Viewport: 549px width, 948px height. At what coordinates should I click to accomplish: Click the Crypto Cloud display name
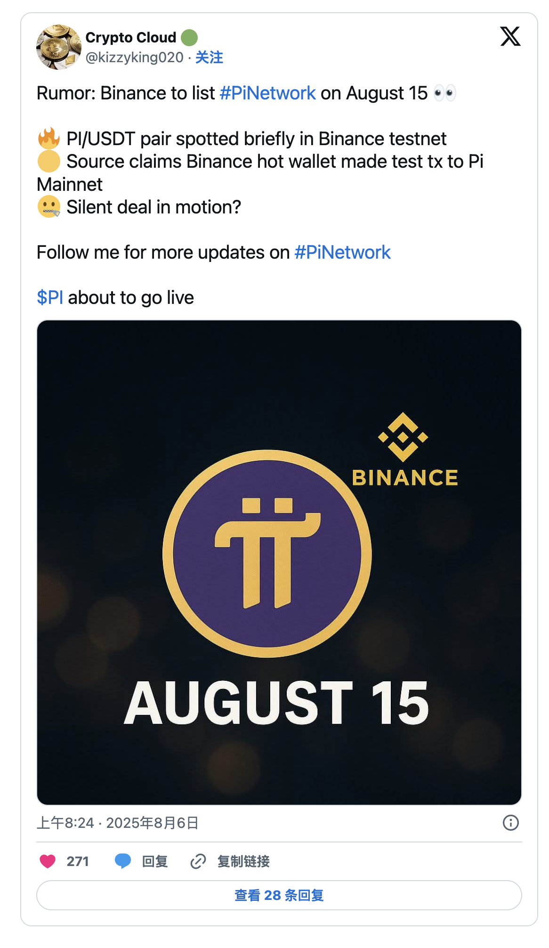[130, 37]
